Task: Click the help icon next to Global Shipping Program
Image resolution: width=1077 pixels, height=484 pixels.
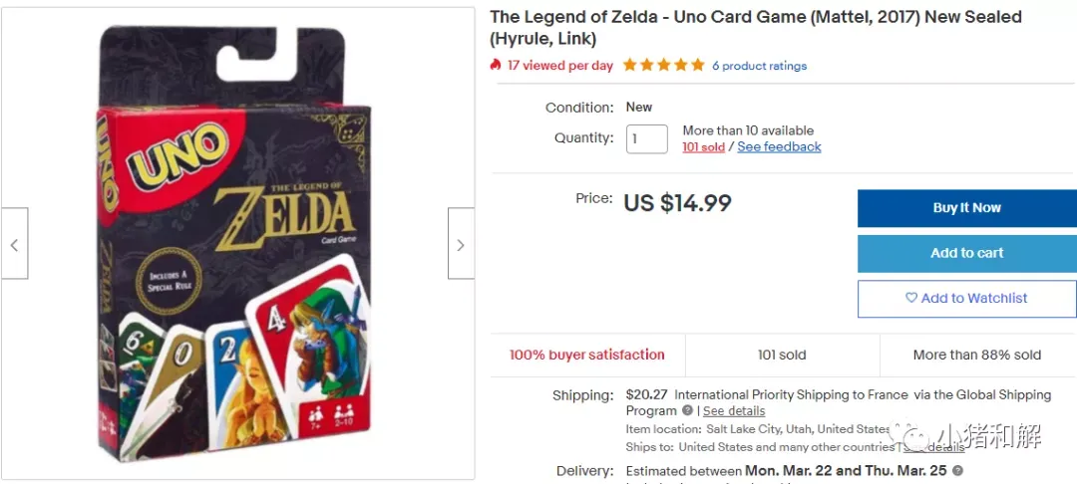Action: (x=687, y=410)
